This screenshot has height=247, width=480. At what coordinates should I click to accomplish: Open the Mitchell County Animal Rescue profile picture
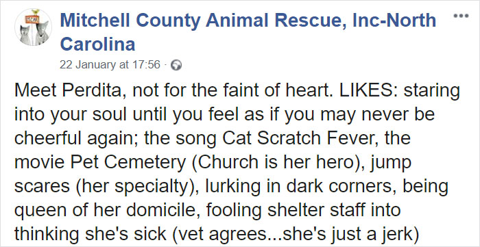pos(33,27)
